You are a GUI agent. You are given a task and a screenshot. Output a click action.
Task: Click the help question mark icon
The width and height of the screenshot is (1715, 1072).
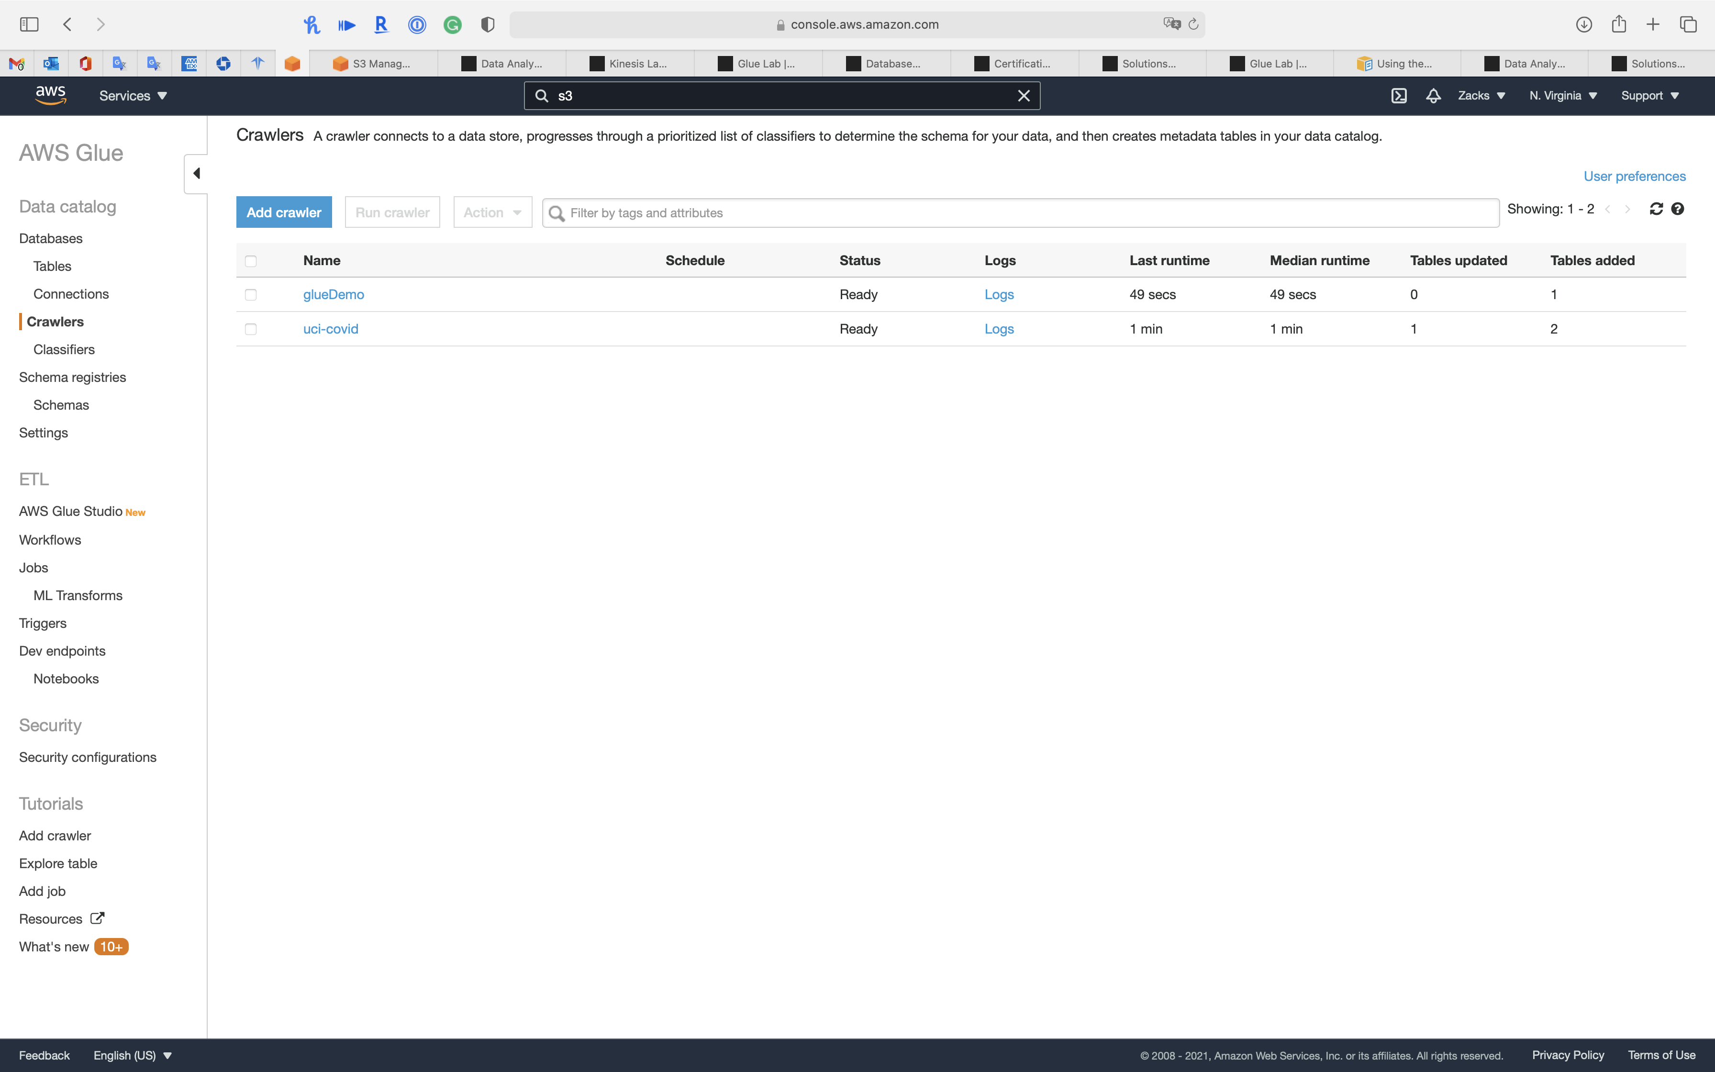click(1678, 209)
